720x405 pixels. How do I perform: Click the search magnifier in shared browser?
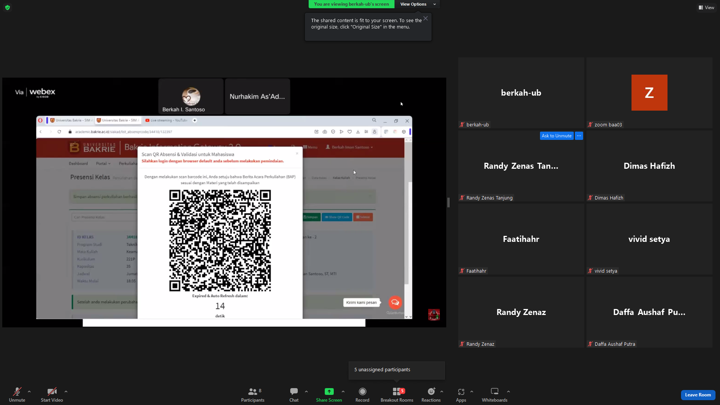pyautogui.click(x=374, y=120)
